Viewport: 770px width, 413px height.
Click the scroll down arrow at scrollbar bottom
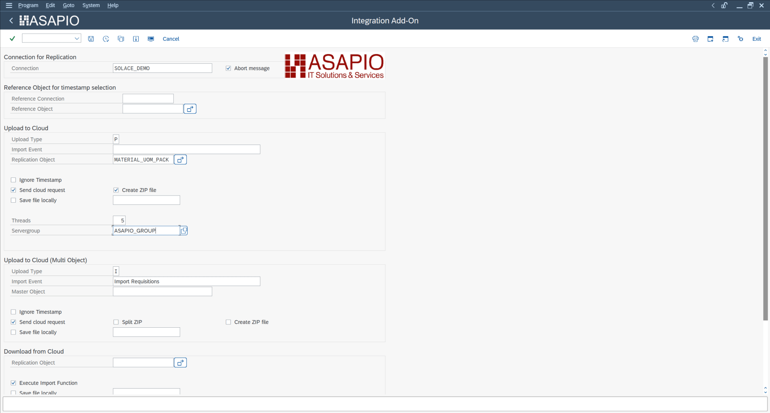tap(765, 391)
